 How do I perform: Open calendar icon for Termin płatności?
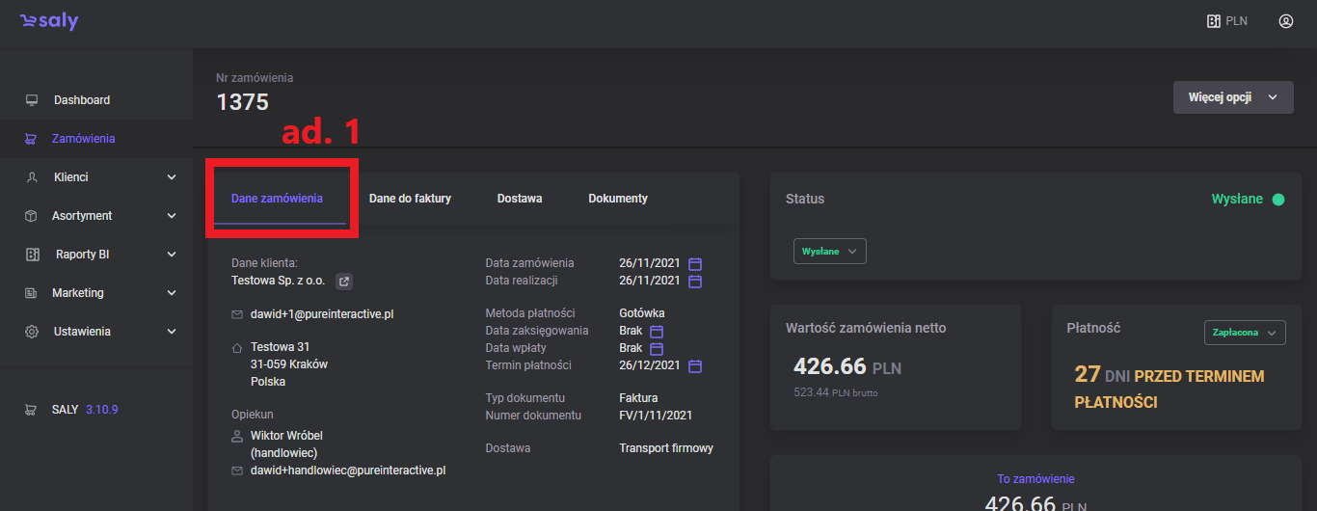(695, 365)
